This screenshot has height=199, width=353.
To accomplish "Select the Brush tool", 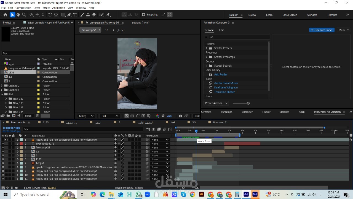I will pyautogui.click(x=82, y=15).
